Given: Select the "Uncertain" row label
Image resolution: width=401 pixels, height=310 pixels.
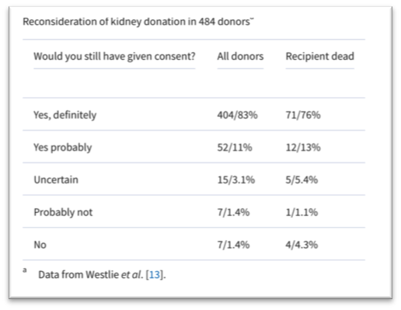Looking at the screenshot, I should point(56,179).
